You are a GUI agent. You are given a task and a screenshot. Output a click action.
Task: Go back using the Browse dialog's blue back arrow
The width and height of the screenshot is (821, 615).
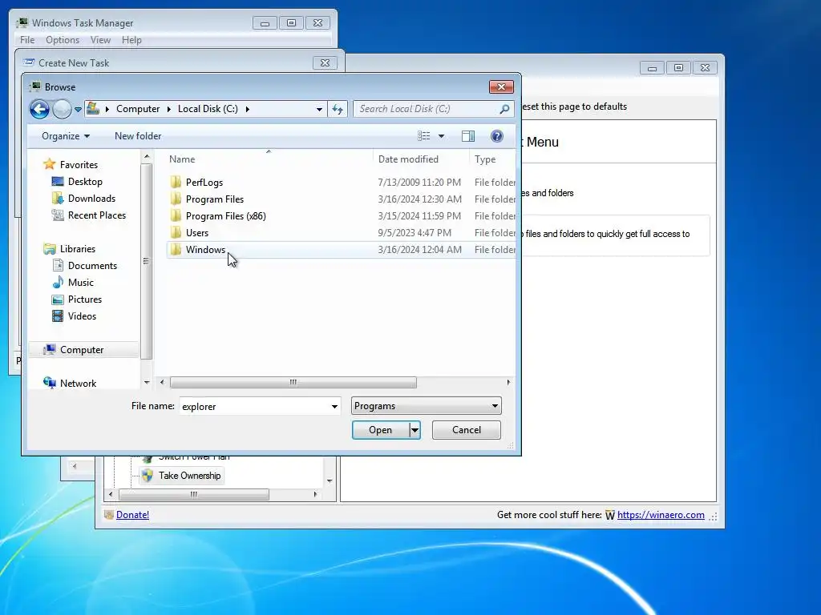[x=39, y=109]
